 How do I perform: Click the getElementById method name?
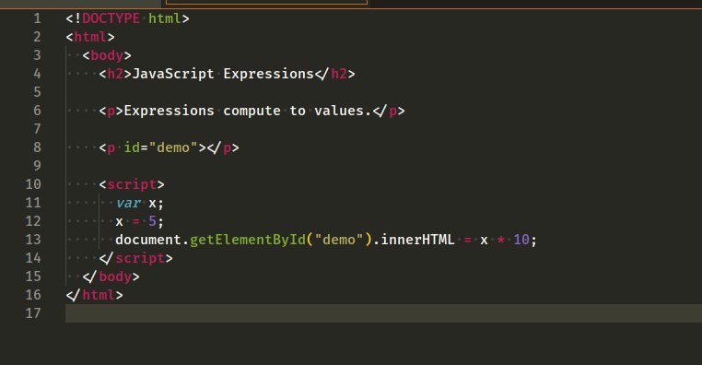248,239
